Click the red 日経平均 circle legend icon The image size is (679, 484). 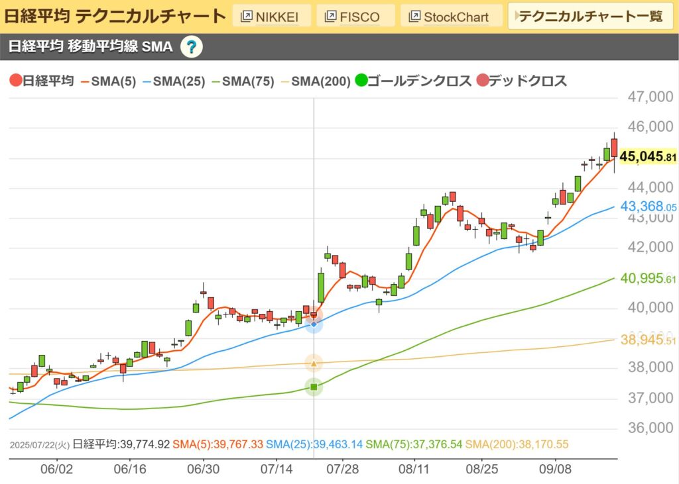16,81
